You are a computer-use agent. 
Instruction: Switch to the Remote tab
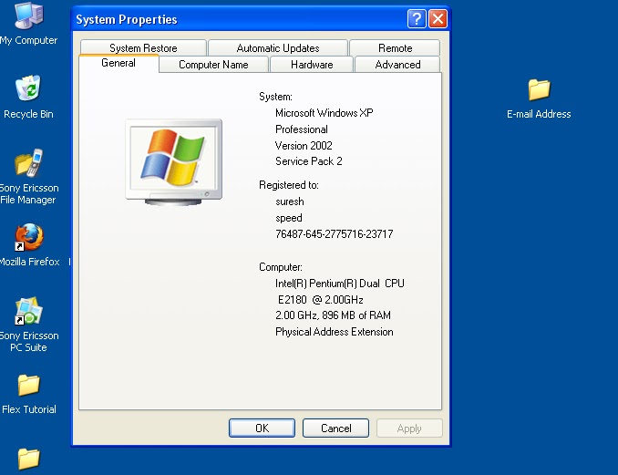click(395, 48)
